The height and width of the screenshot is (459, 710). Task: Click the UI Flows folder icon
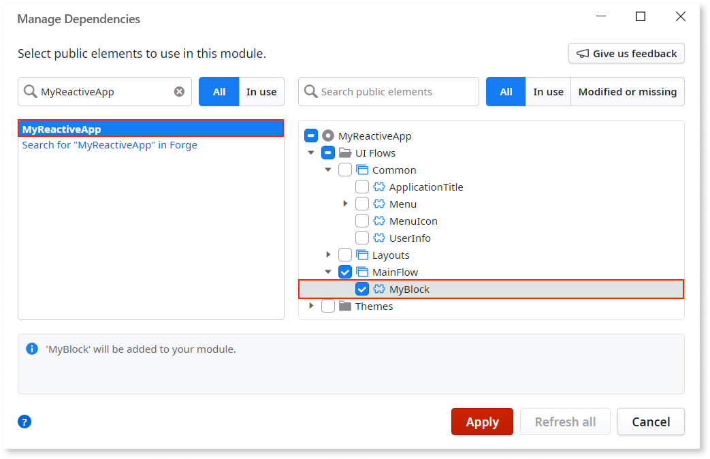345,153
